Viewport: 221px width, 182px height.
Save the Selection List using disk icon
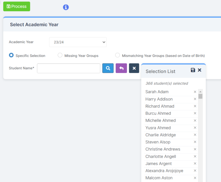193,70
